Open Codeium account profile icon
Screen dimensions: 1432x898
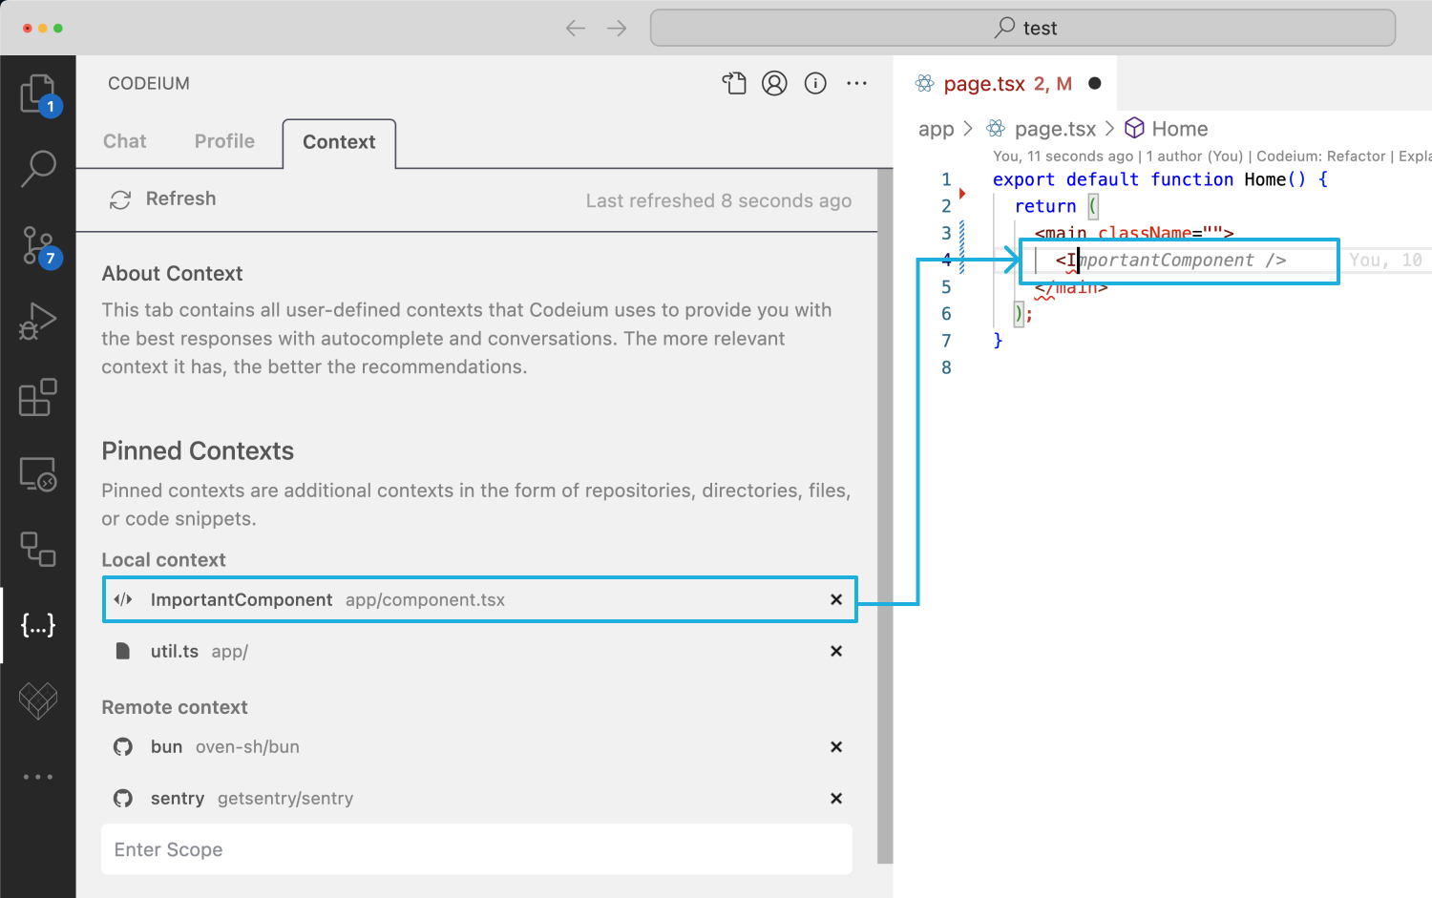pos(774,84)
